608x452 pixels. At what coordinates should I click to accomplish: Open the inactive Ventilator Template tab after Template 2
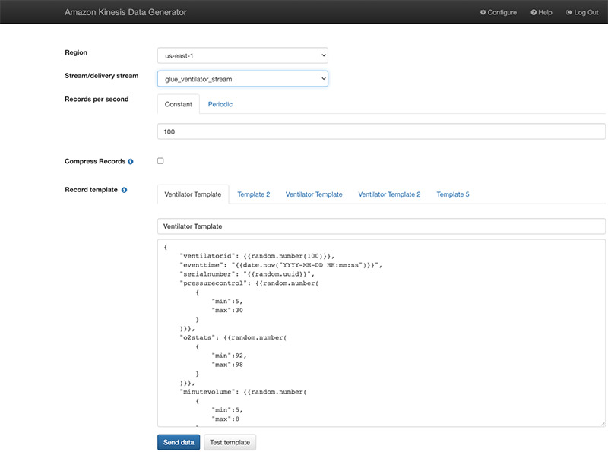click(314, 194)
